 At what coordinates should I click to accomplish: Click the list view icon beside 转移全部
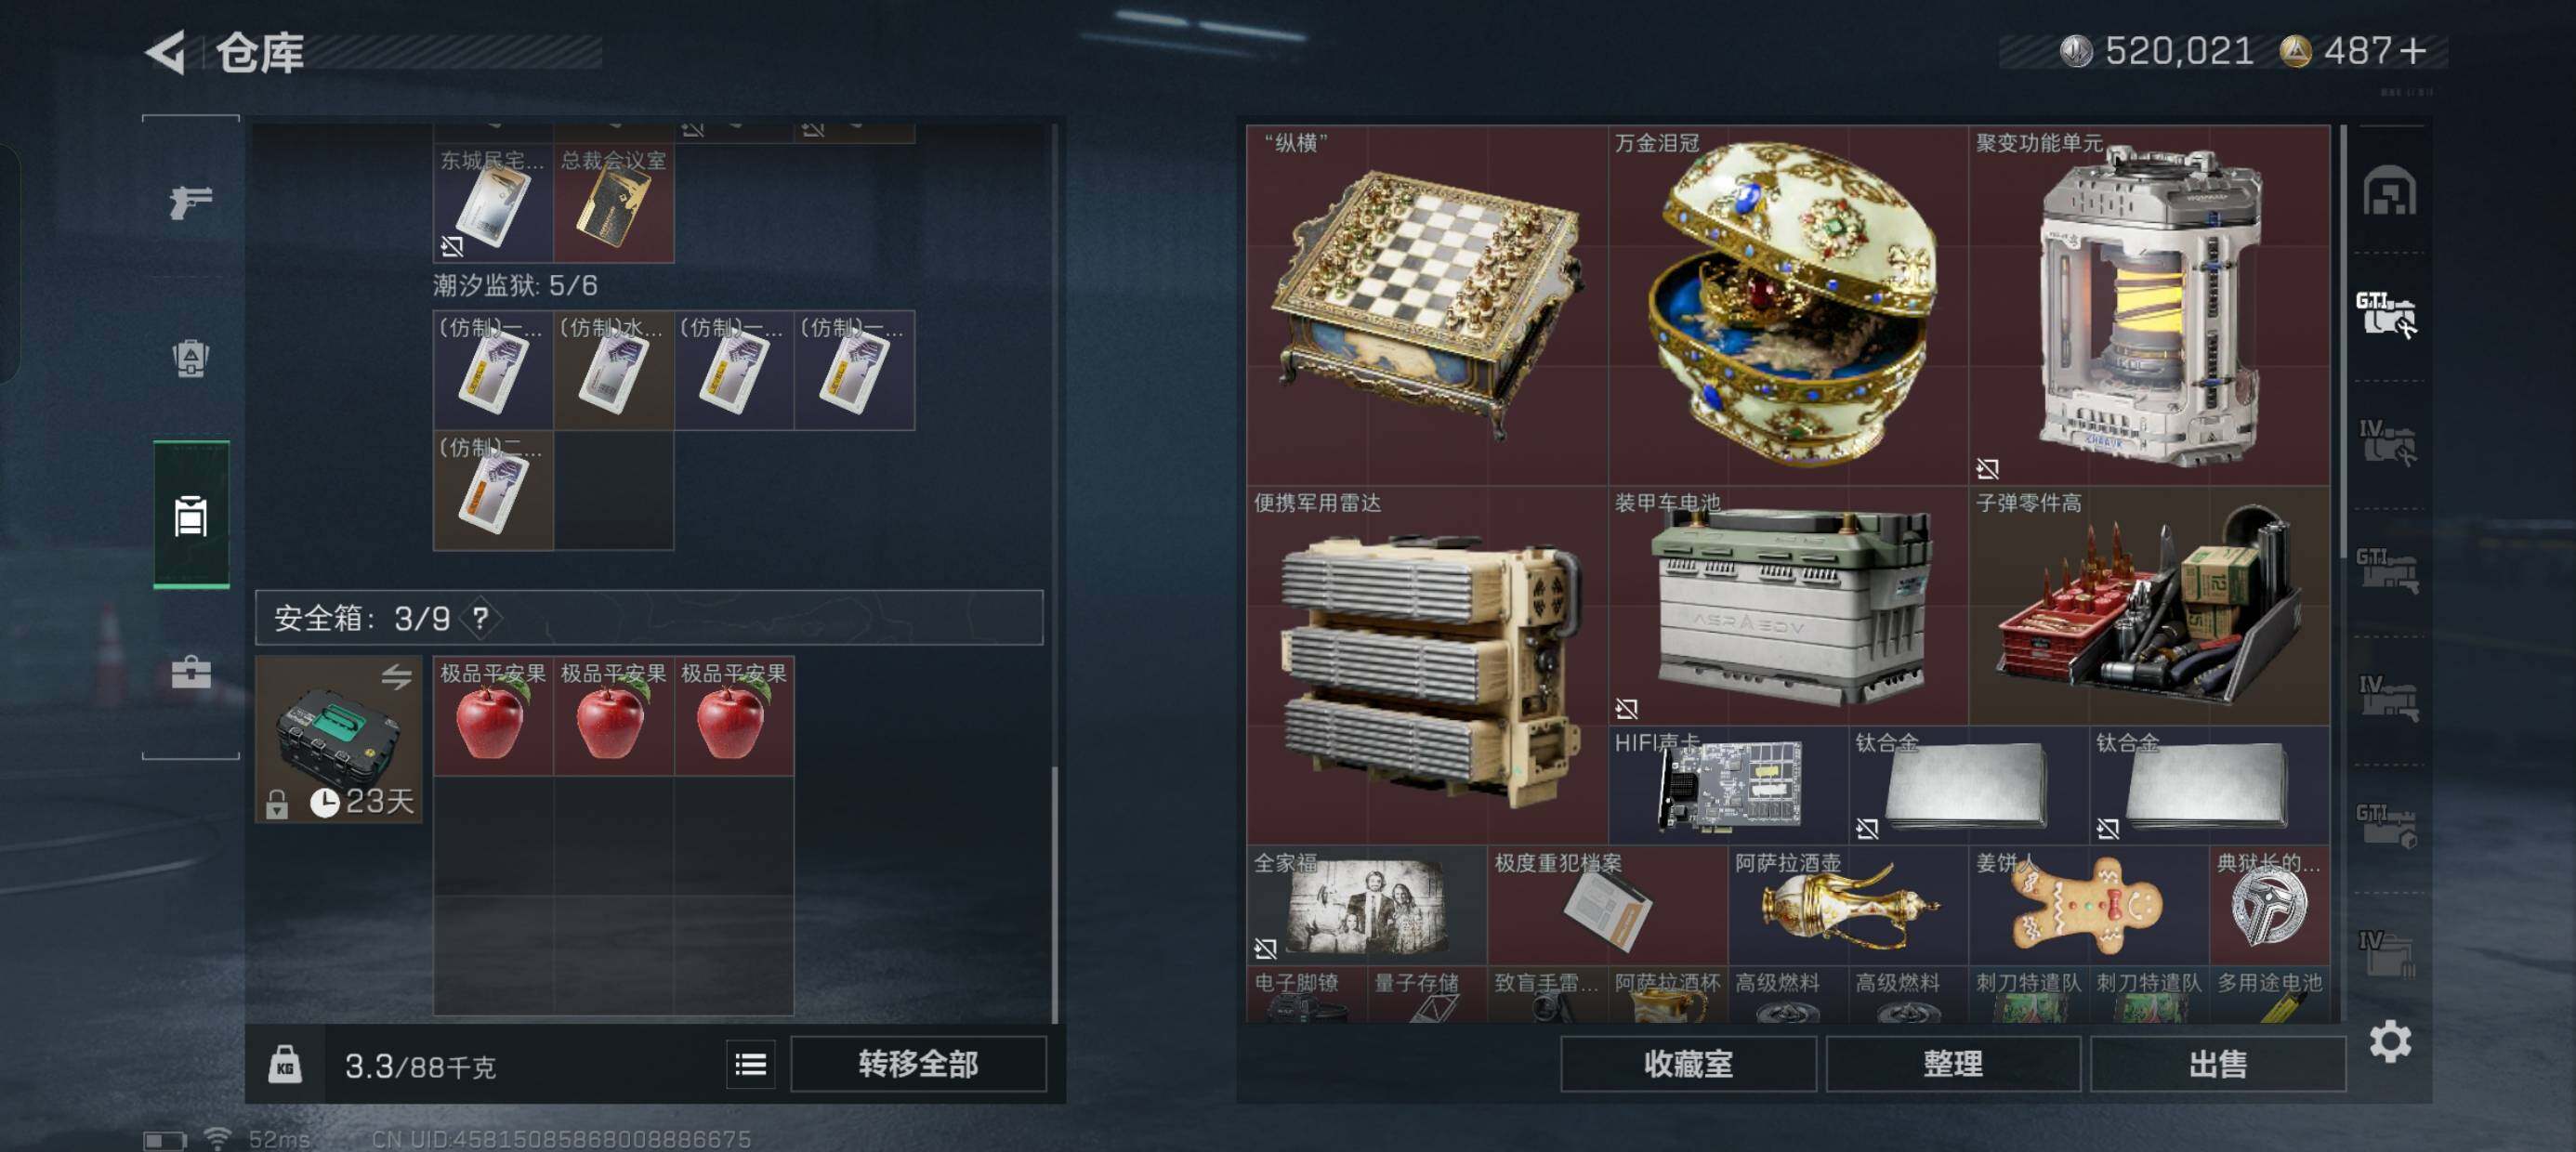coord(750,1064)
